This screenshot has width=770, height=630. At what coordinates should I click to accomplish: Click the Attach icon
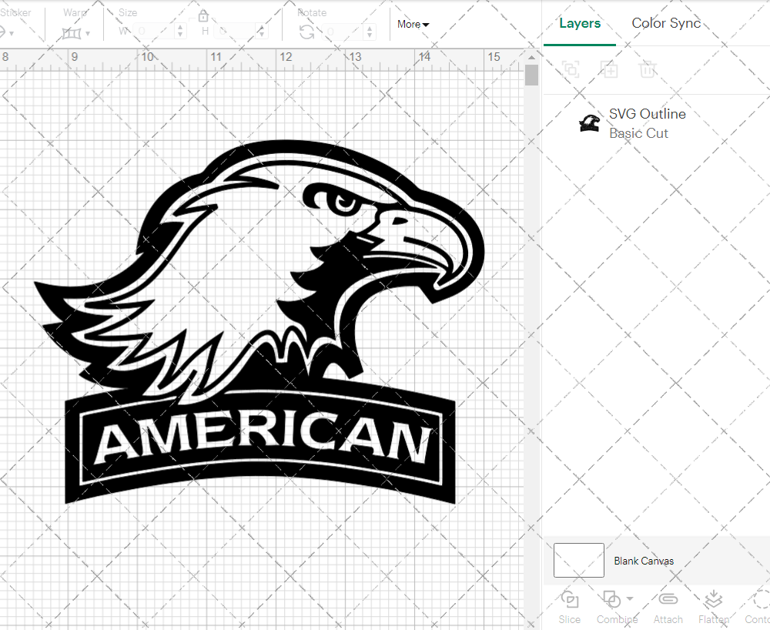click(x=668, y=606)
